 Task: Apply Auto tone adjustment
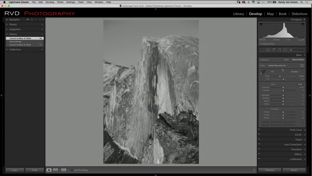pos(300,84)
